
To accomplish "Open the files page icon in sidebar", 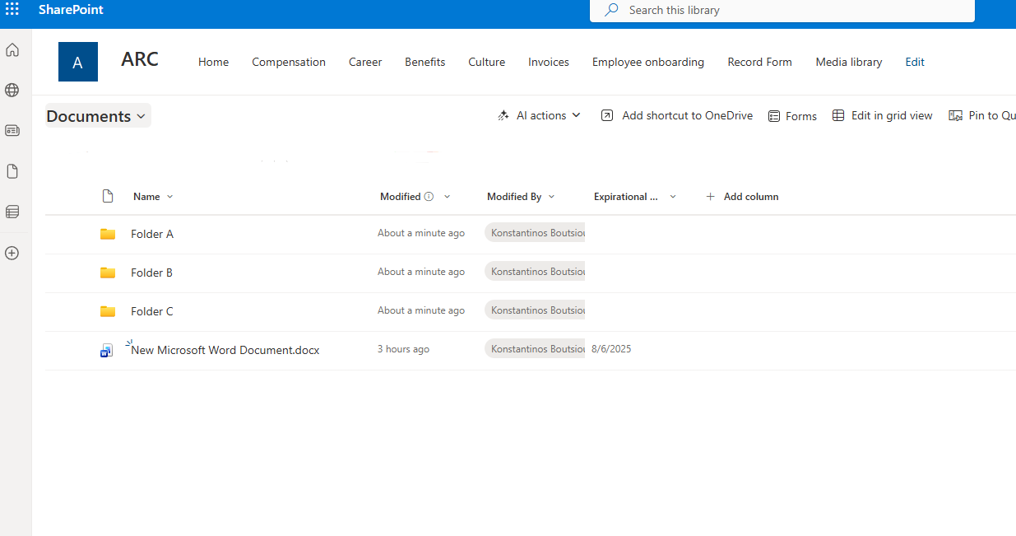I will (x=12, y=171).
